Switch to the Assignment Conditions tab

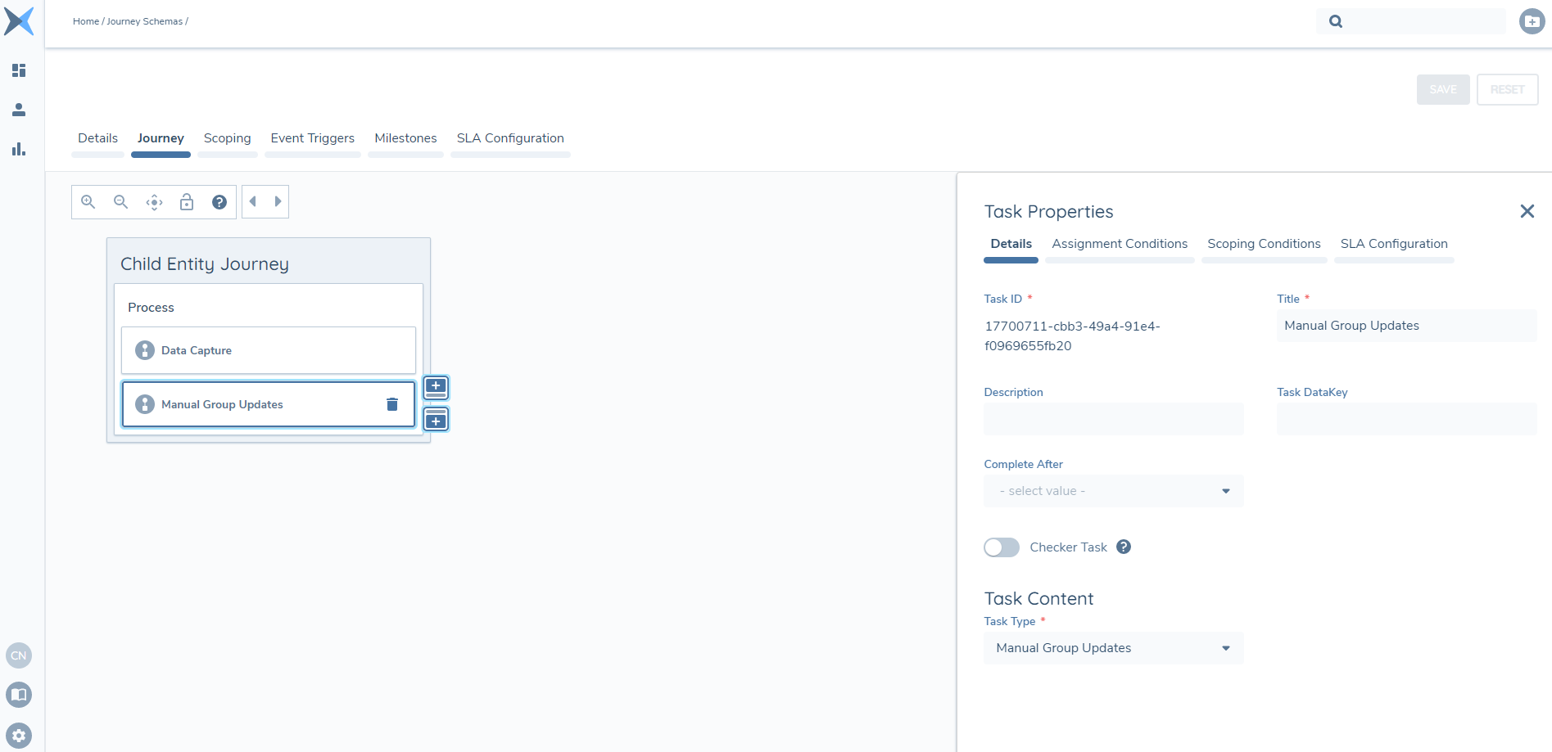1119,243
